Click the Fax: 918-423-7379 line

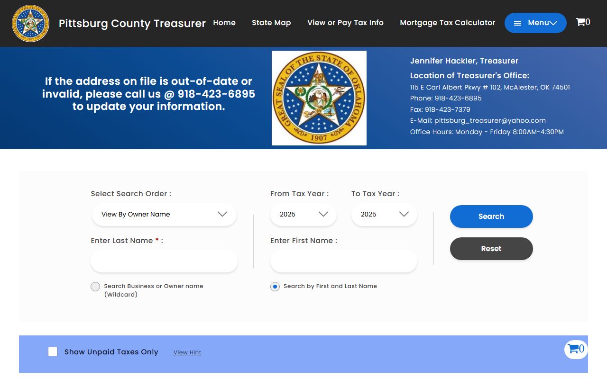(x=440, y=109)
